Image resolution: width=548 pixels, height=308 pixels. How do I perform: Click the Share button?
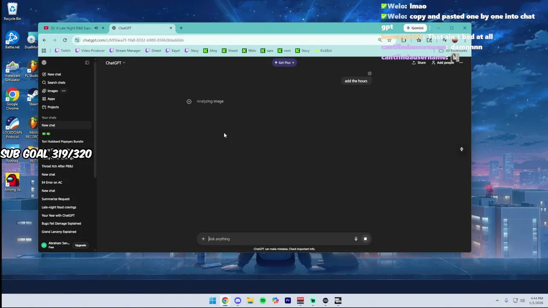point(419,63)
